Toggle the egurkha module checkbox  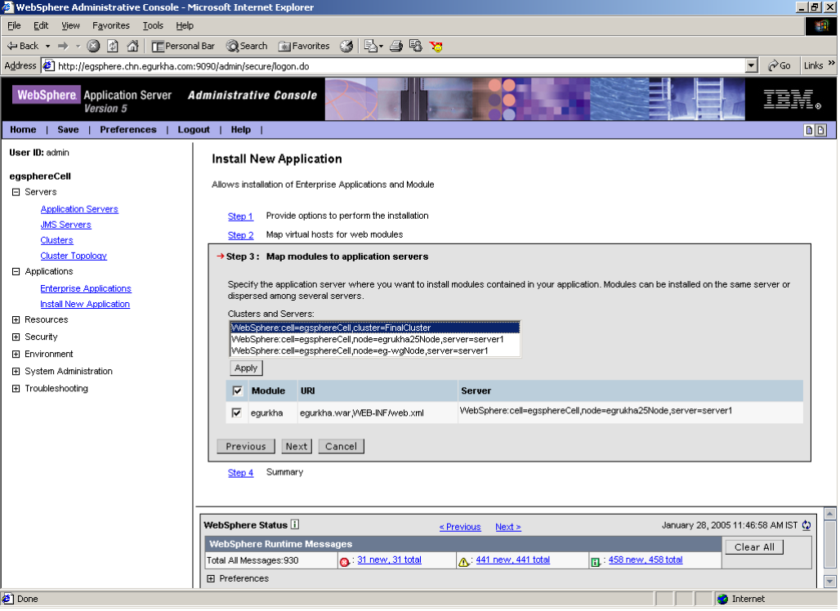236,413
